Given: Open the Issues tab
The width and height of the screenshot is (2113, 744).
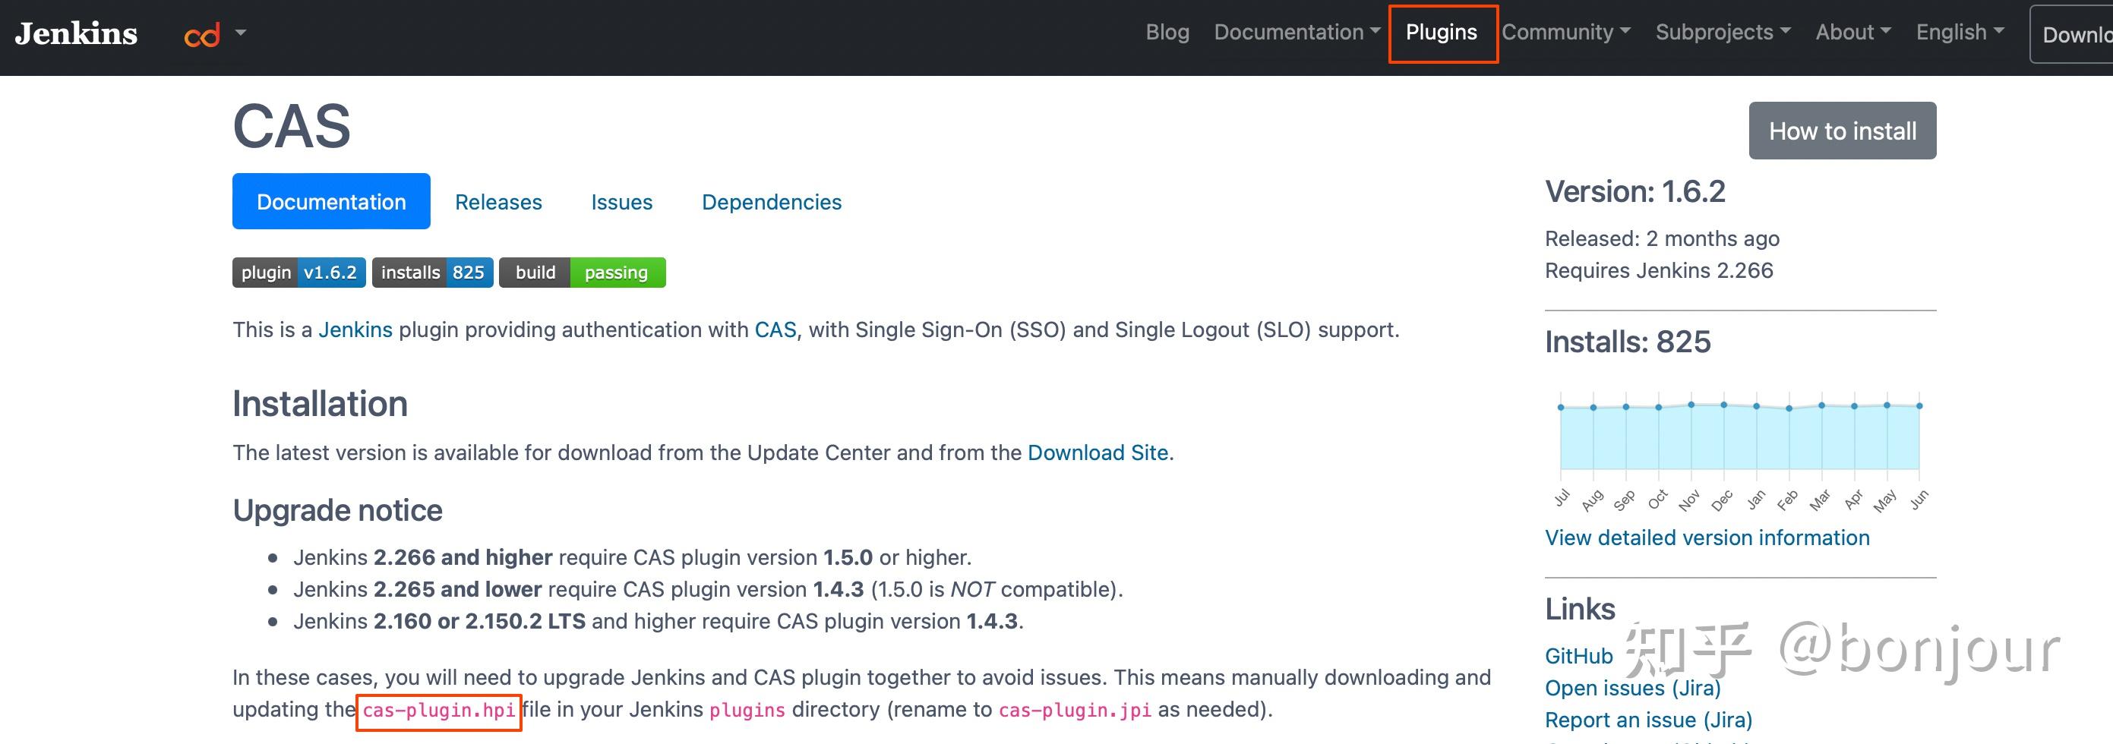Looking at the screenshot, I should (x=621, y=201).
